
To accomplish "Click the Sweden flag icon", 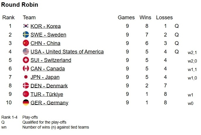I will (x=26, y=35).
